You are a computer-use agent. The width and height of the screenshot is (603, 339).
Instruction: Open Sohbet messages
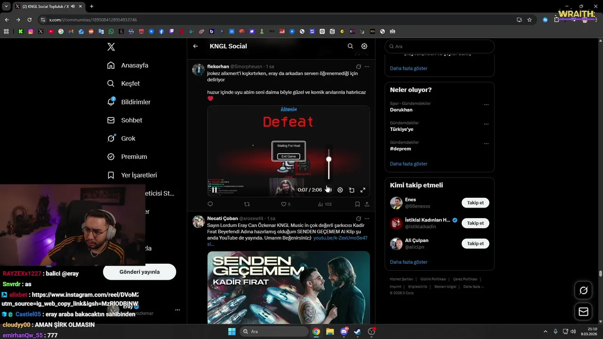(x=125, y=120)
